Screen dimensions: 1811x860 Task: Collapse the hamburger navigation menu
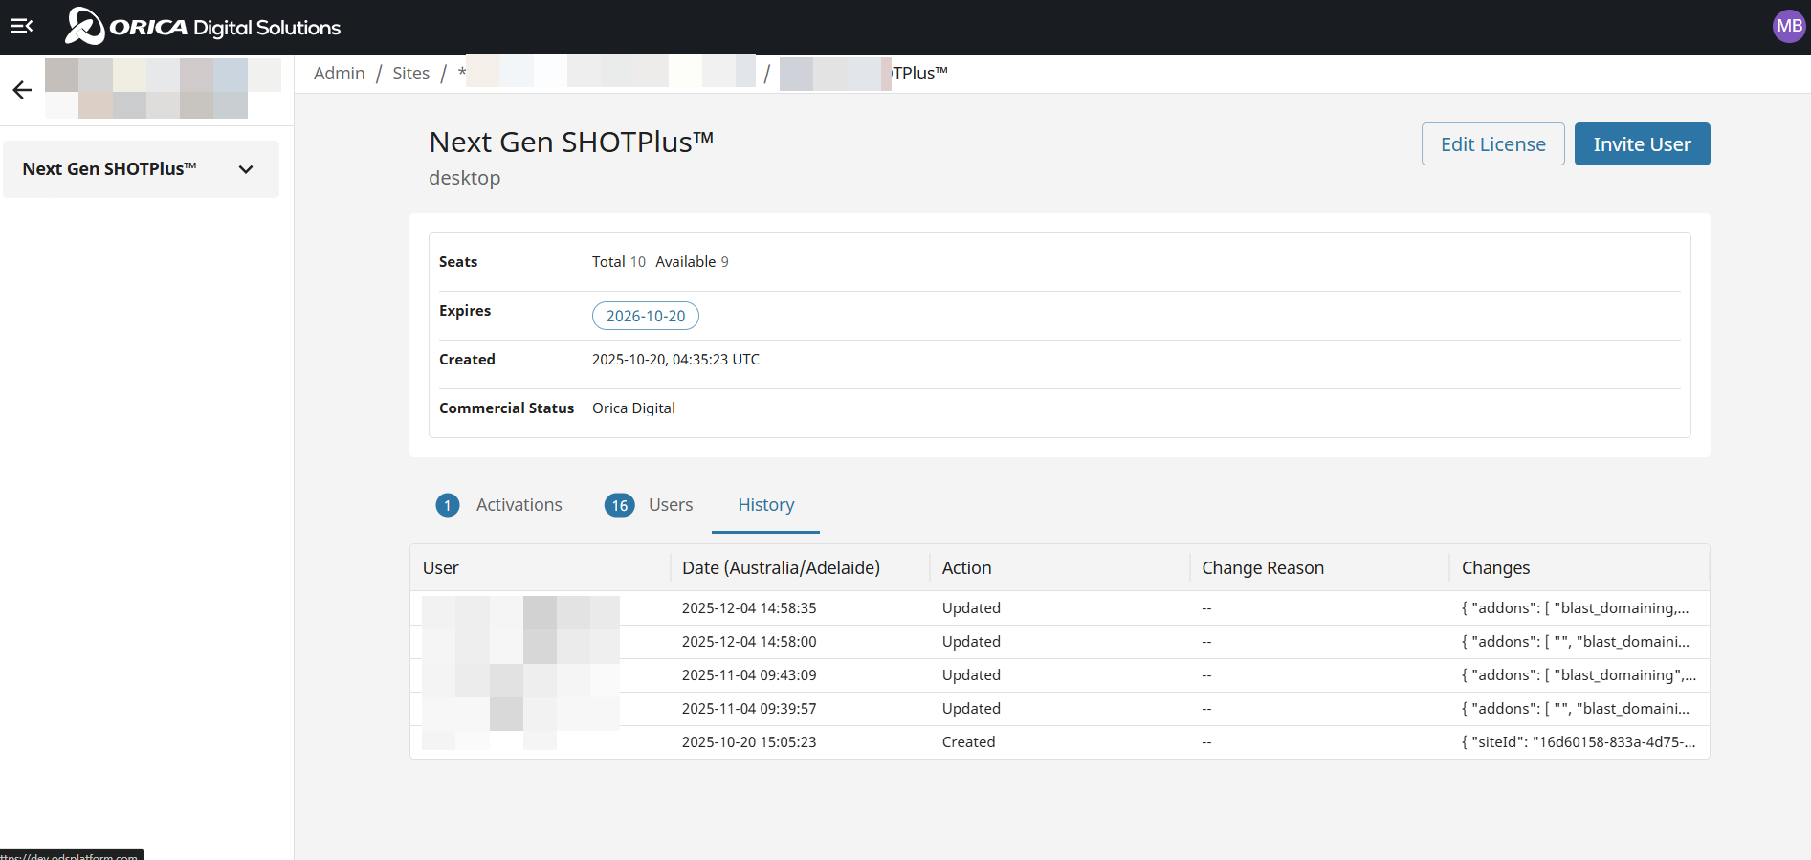[x=22, y=27]
